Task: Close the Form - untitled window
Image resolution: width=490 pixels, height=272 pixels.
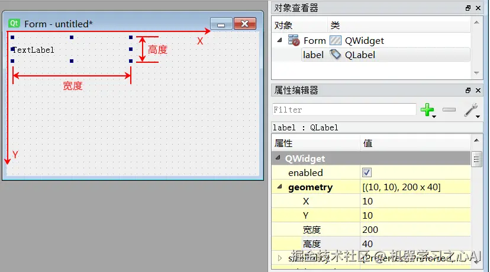Action: click(x=244, y=24)
